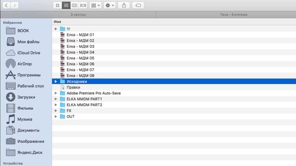Image resolution: width=296 pixels, height=166 pixels.
Task: Sort by the 'Имя' column header
Action: [57, 22]
